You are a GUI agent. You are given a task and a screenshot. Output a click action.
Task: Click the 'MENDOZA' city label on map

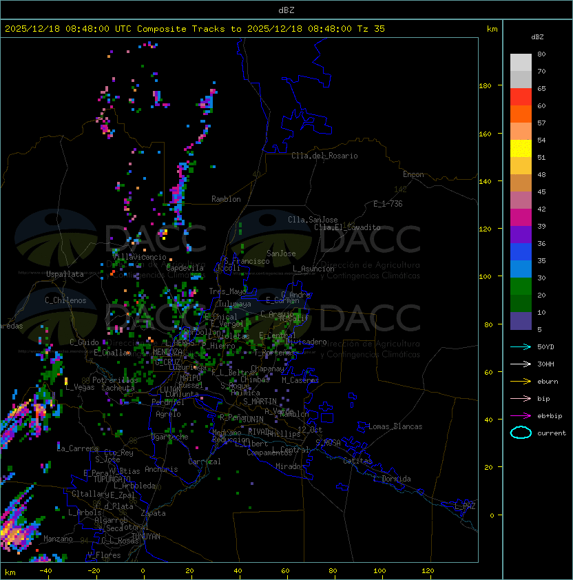[x=167, y=352]
